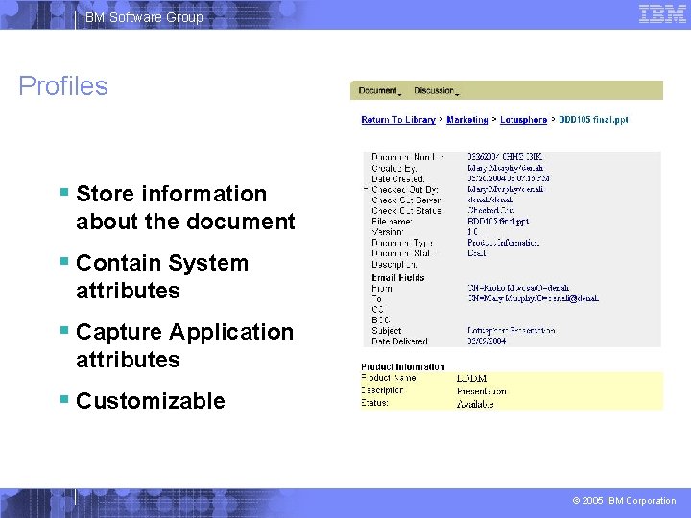The height and width of the screenshot is (518, 691).
Task: Select the Product Information section heading
Action: 403,366
